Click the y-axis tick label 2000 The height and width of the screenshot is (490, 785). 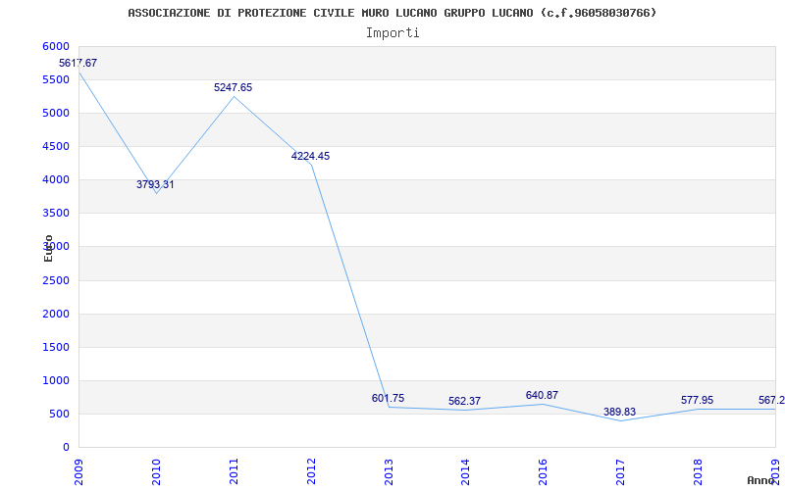pos(56,314)
